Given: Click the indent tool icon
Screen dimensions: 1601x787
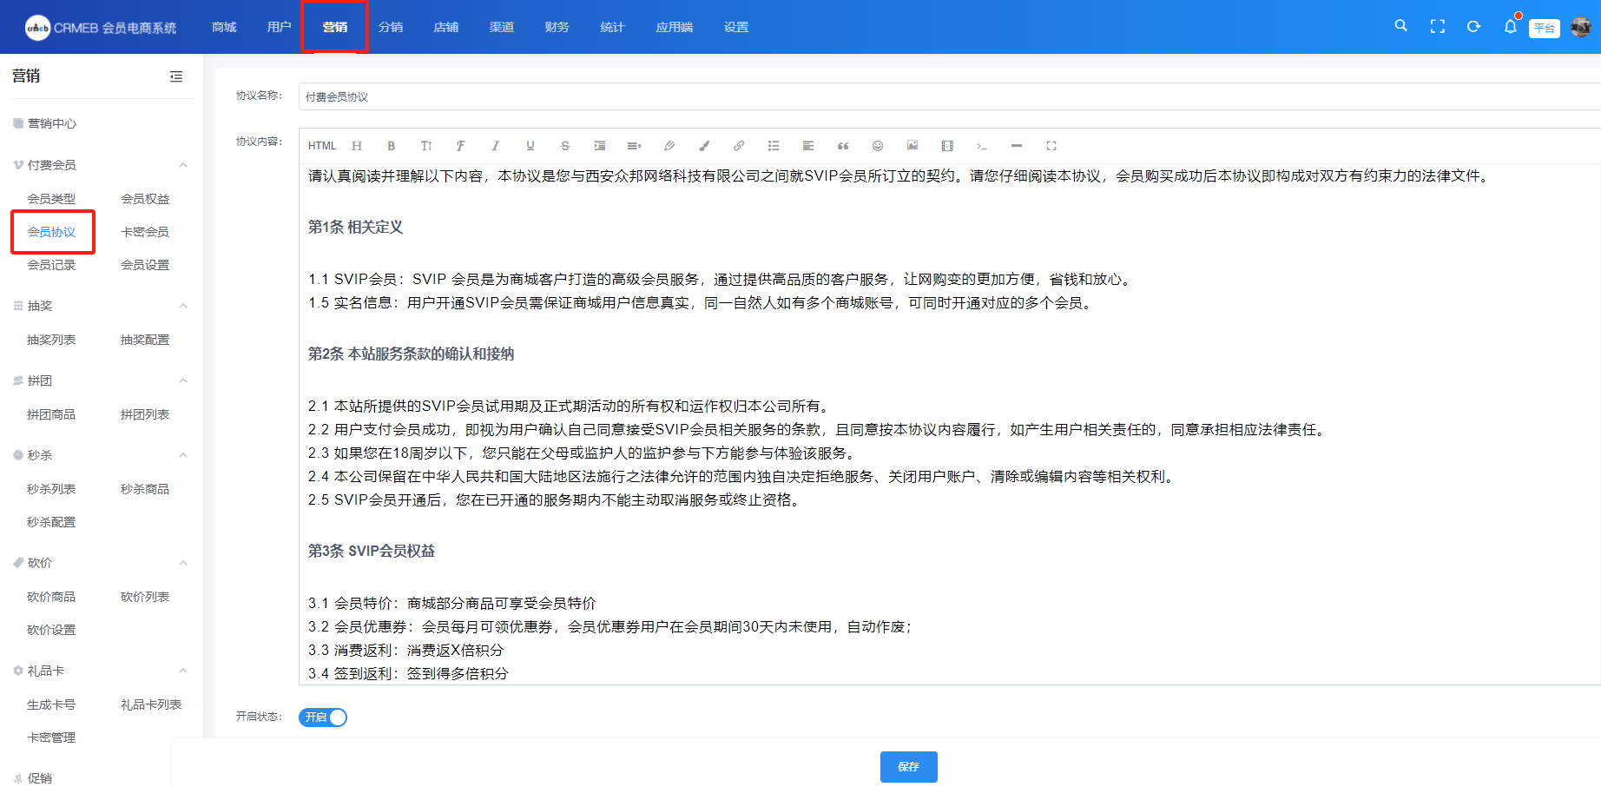Looking at the screenshot, I should [x=600, y=146].
